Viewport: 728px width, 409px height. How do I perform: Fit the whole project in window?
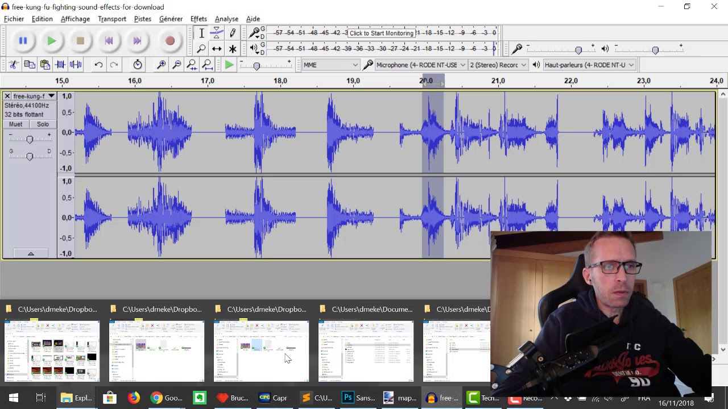(208, 65)
